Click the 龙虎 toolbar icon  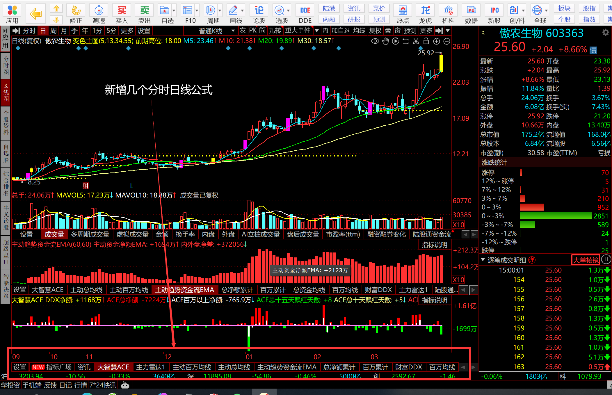point(425,14)
